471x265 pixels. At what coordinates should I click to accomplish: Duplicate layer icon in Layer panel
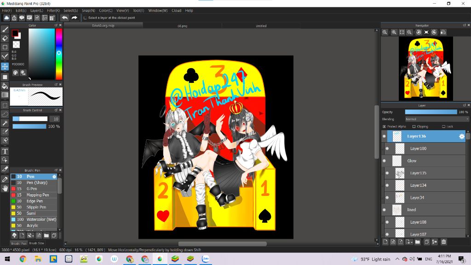click(426, 242)
